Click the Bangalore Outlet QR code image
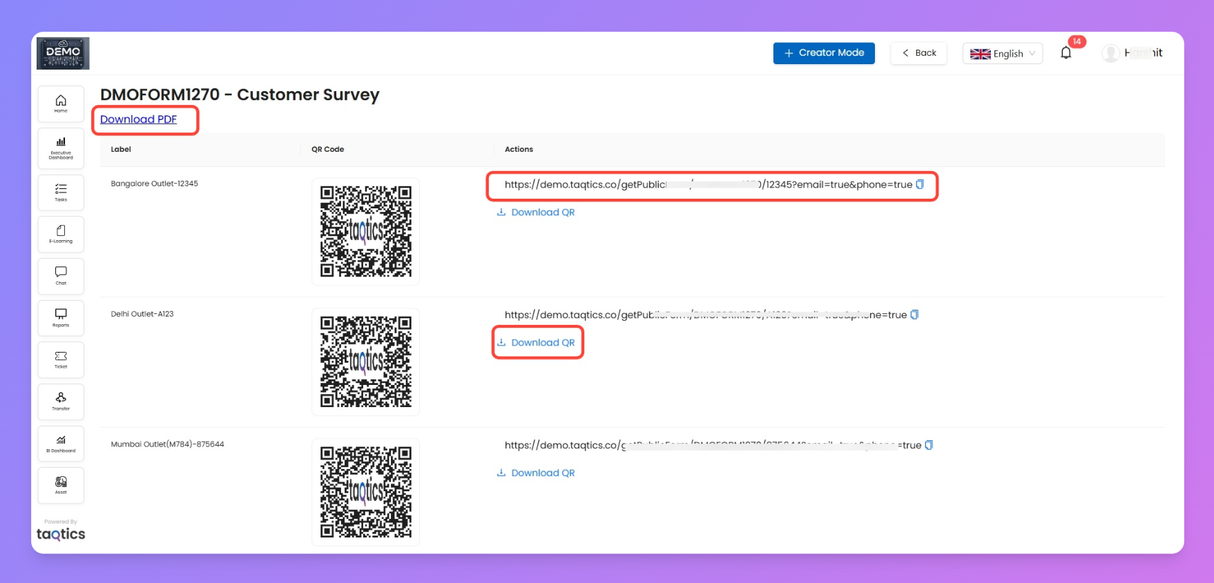Screen dimensions: 1214x583 point(366,231)
